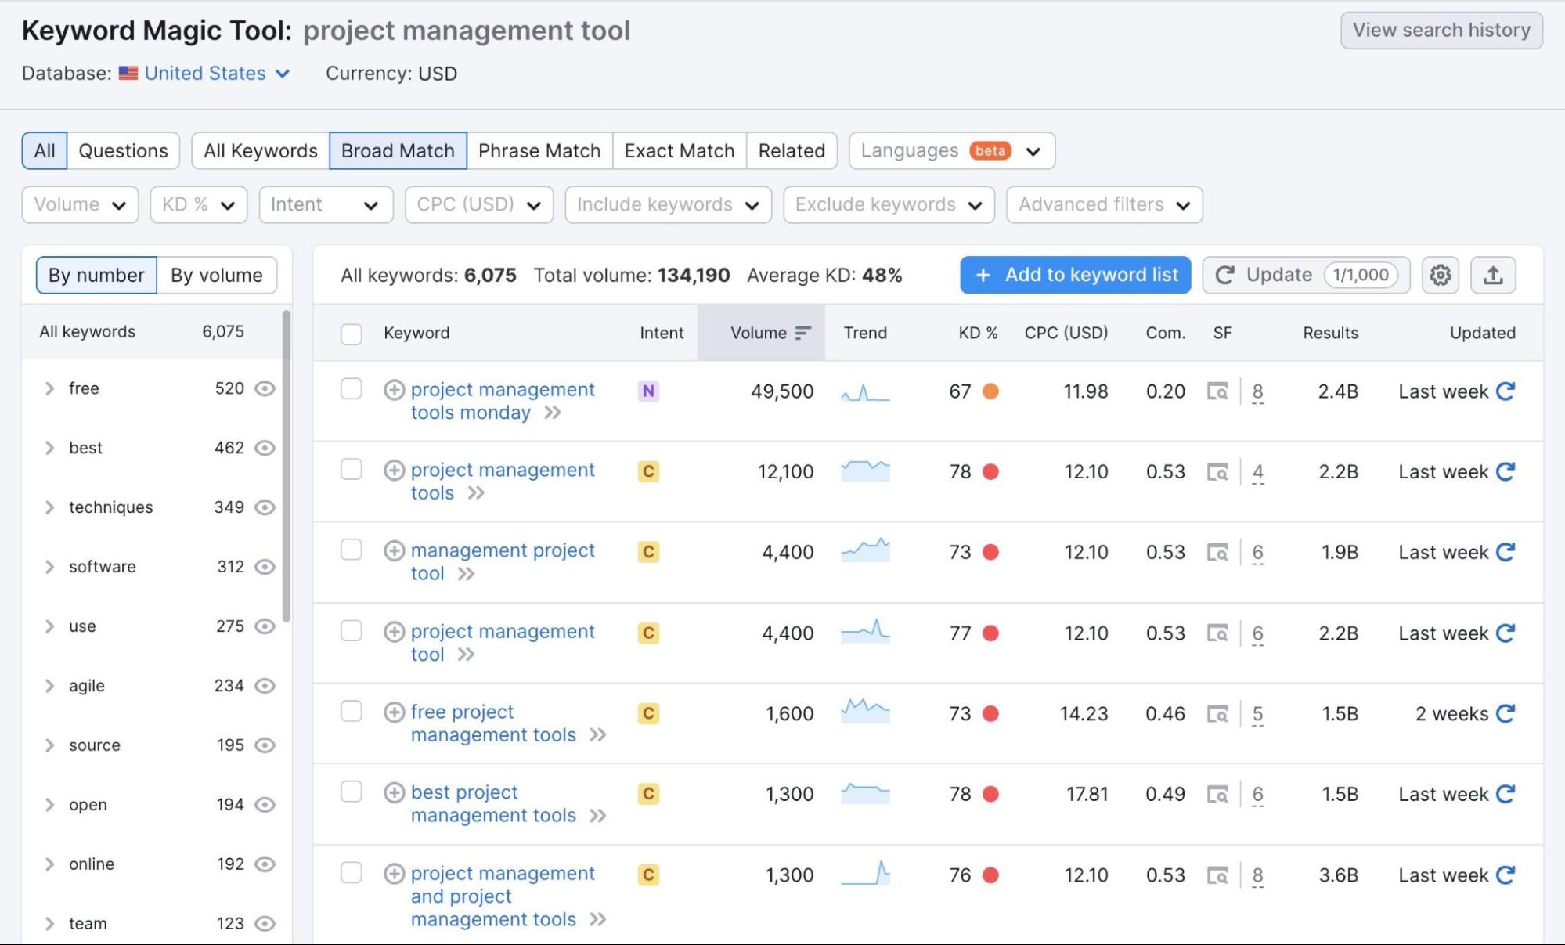Open 'best project management tools' with the arrows icon
1565x945 pixels.
coord(599,815)
